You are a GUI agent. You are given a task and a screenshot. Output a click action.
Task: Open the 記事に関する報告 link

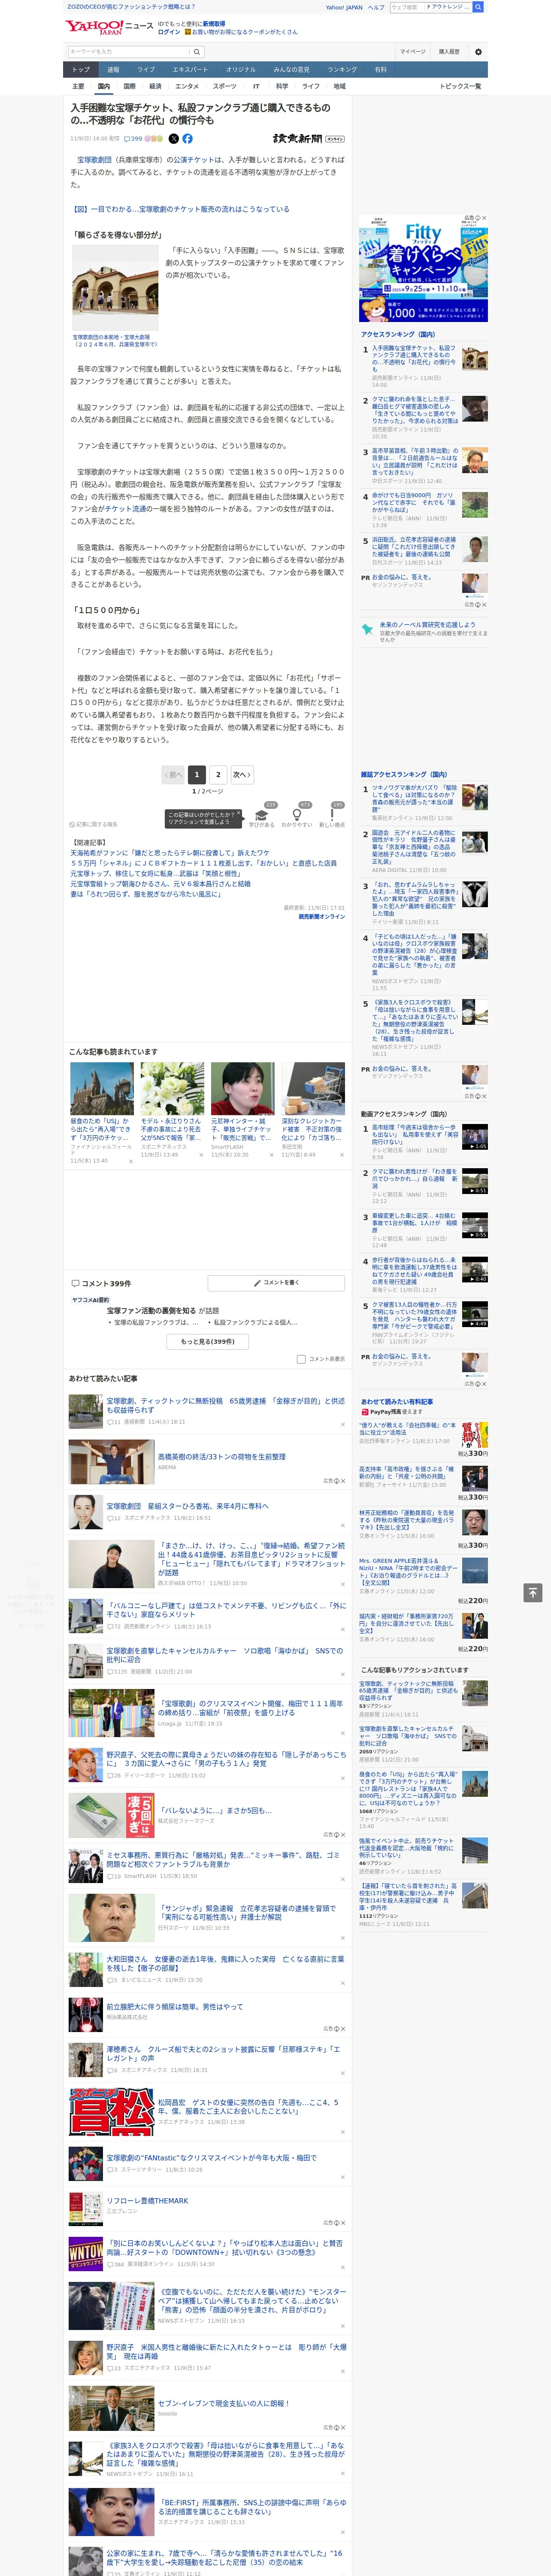click(x=94, y=825)
